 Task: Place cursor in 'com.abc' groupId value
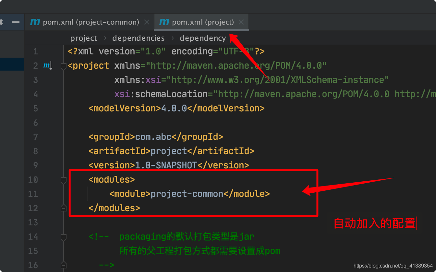(153, 137)
